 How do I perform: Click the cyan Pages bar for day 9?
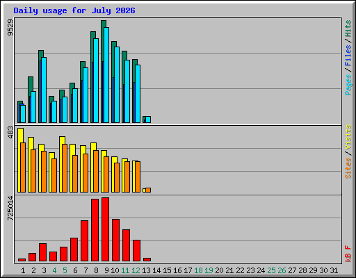pyautogui.click(x=106, y=75)
